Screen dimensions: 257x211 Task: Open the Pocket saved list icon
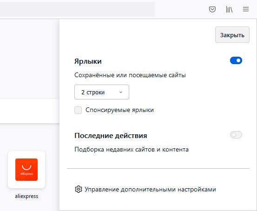(x=212, y=9)
